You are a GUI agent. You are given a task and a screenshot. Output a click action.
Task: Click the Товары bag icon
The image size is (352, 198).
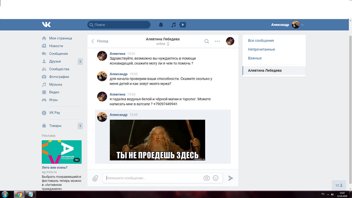[x=44, y=125]
